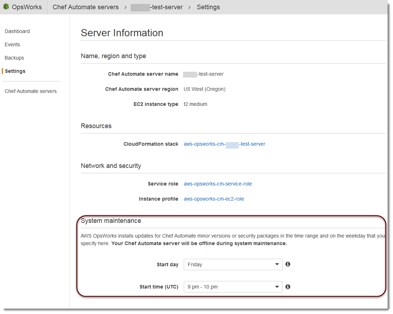Open the Start day dropdown showing Friday
This screenshot has width=393, height=314.
click(x=233, y=264)
